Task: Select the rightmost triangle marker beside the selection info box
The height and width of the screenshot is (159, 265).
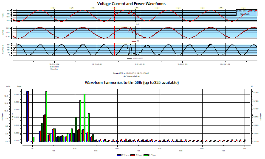Action: [x=243, y=8]
